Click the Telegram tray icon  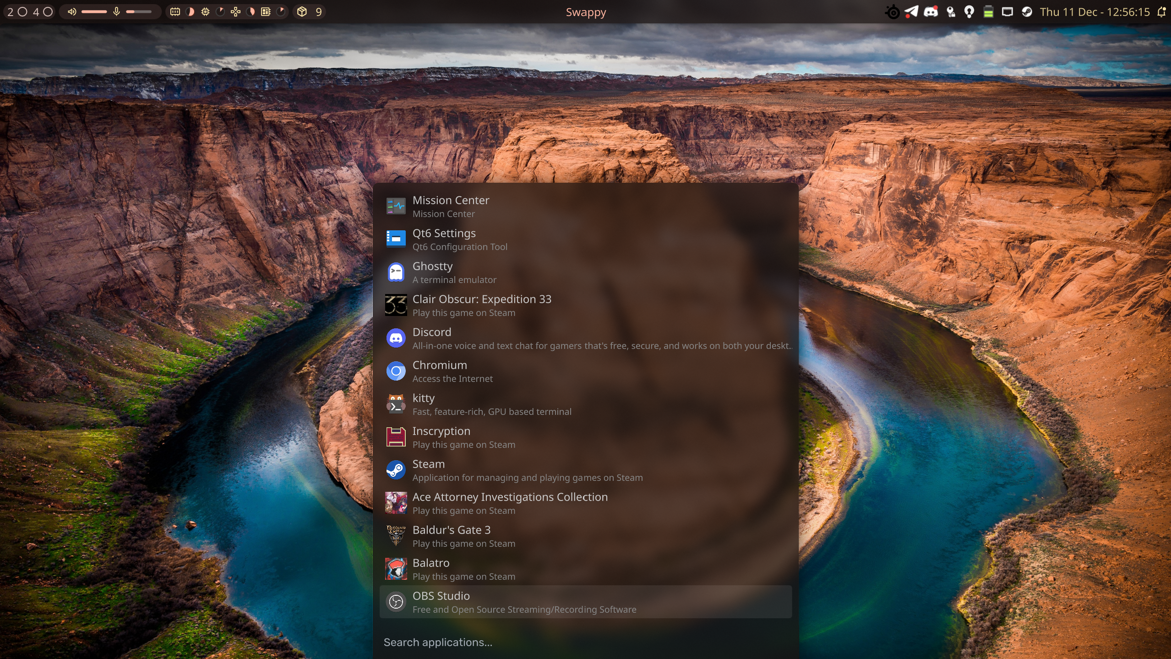click(x=911, y=12)
